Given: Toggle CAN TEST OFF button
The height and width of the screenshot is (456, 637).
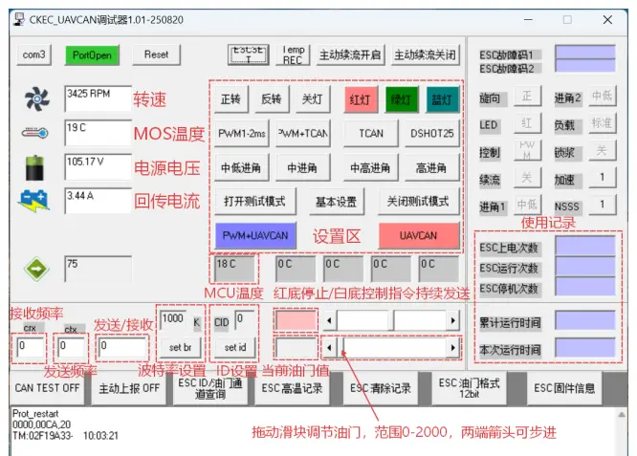Looking at the screenshot, I should pyautogui.click(x=46, y=388).
